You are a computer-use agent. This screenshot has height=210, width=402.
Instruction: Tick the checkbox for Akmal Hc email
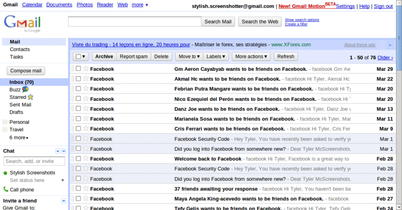pyautogui.click(x=78, y=78)
